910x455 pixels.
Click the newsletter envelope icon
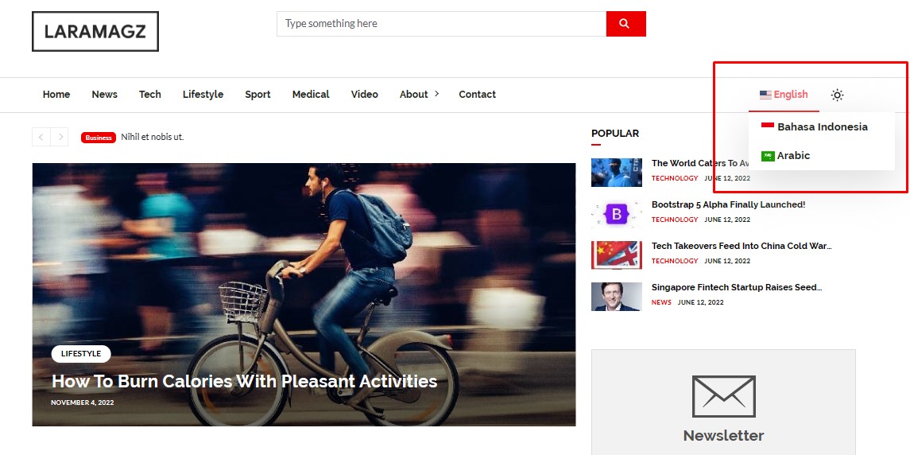(723, 396)
